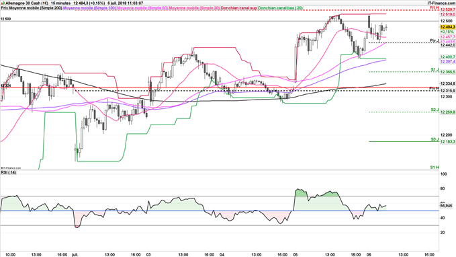456x257 pixels.
Task: Select 'Donchian canal bas (20)' legend entry
Action: pos(281,8)
